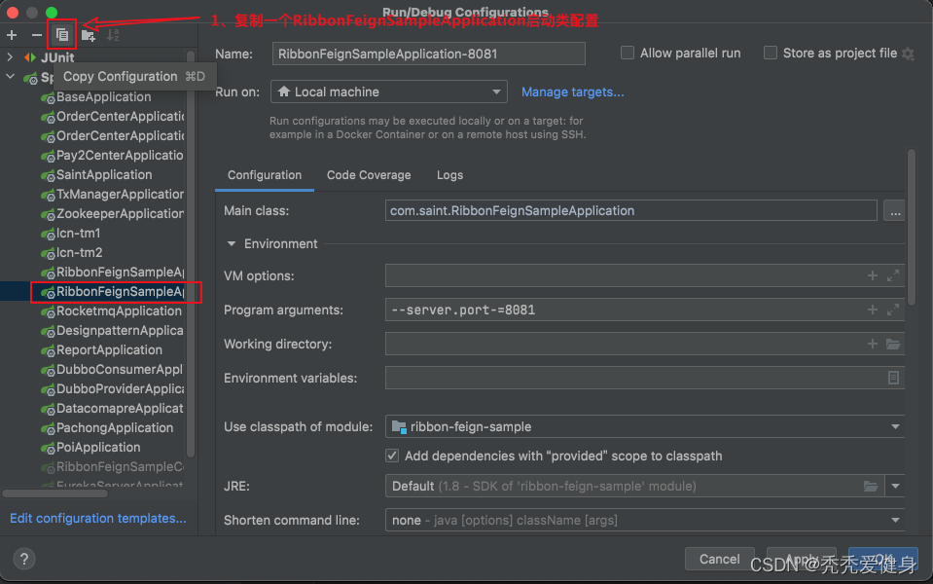Collapse the Environment section

pos(232,243)
